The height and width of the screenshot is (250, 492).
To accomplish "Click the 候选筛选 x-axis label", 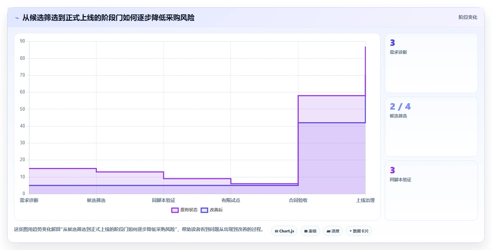I will 96,200.
